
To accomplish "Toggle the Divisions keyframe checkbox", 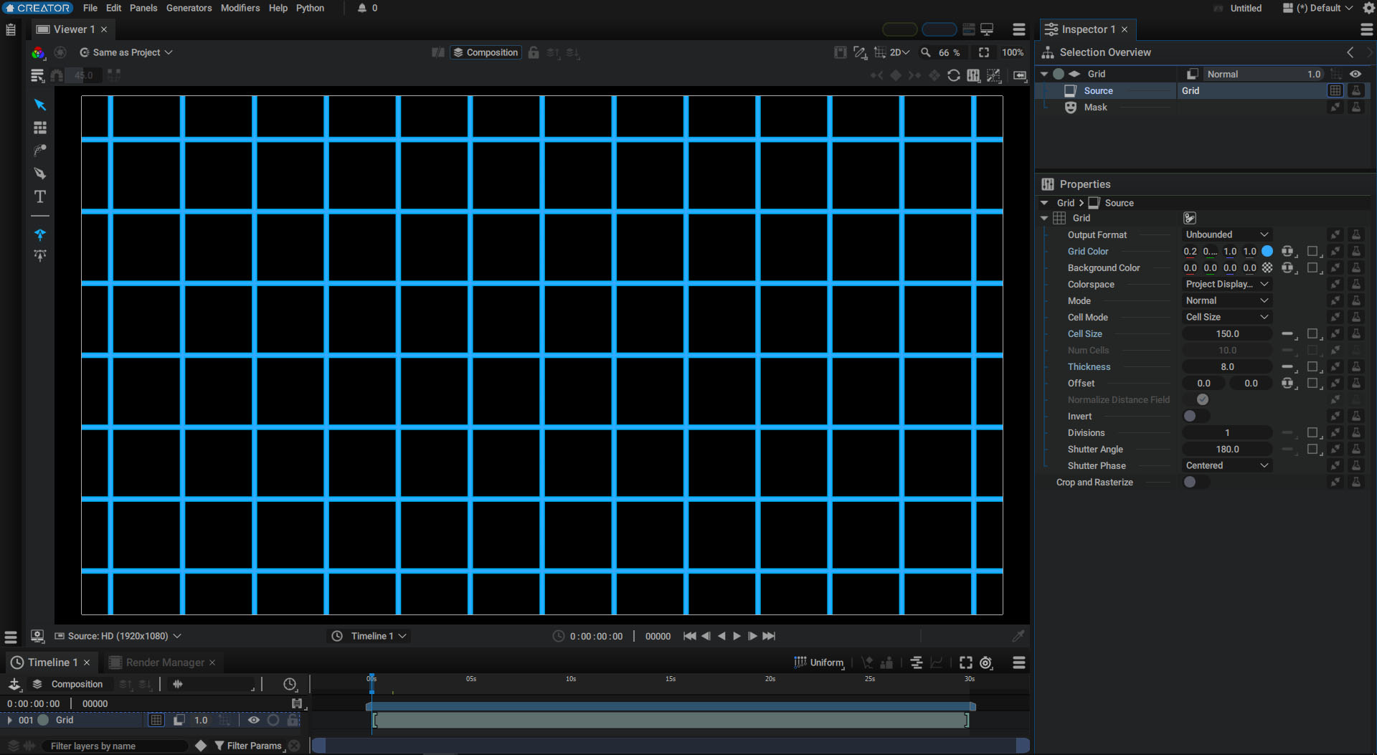I will (x=1312, y=432).
